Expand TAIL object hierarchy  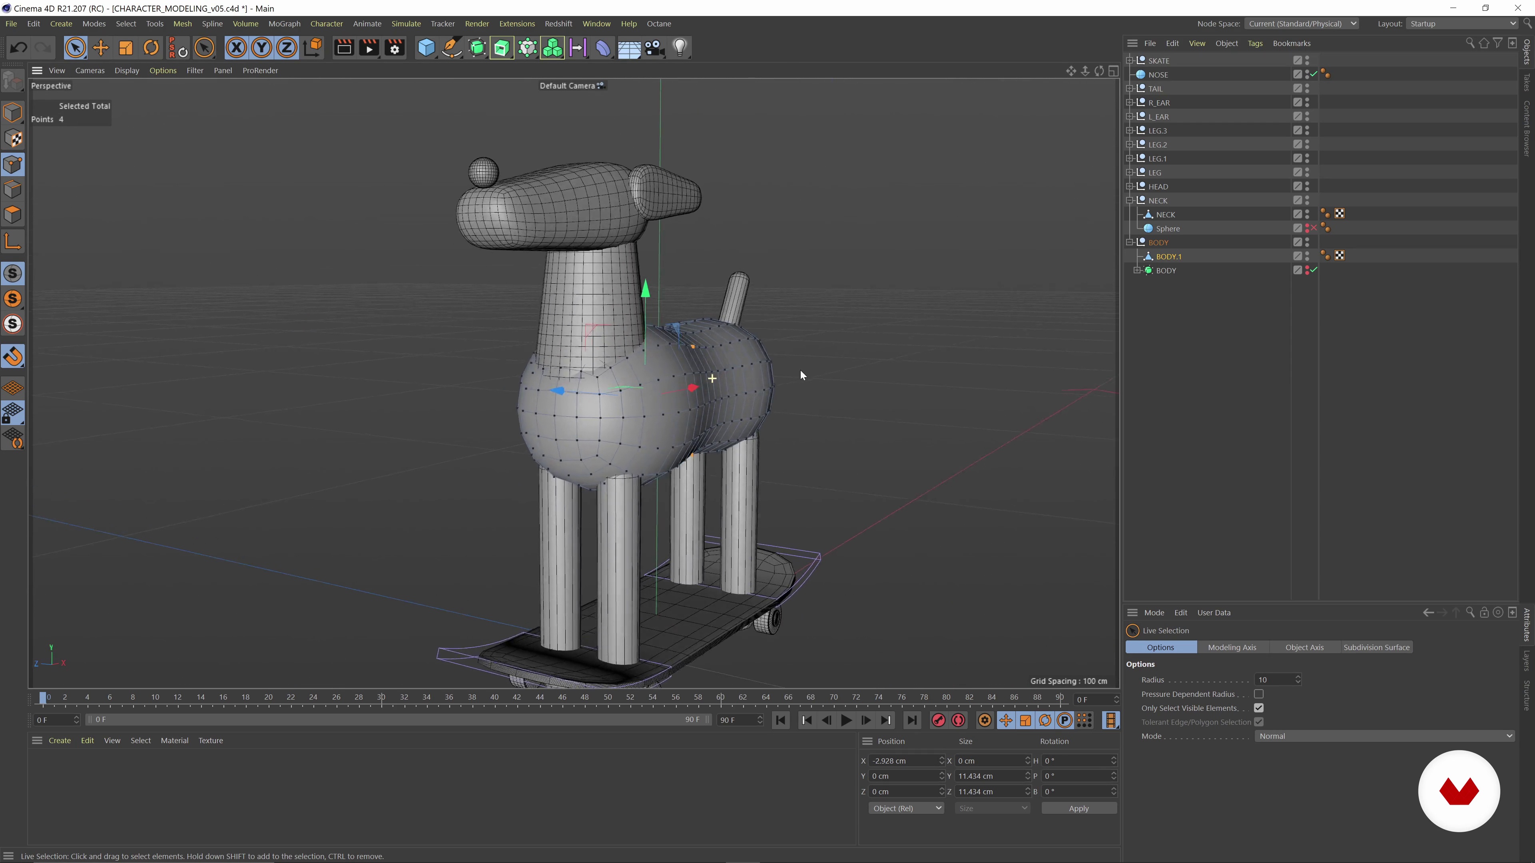pos(1130,88)
